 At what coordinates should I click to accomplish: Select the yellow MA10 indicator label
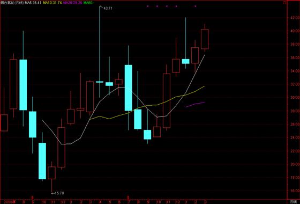[x=52, y=3]
